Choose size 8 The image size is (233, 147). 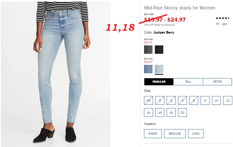tap(205, 101)
